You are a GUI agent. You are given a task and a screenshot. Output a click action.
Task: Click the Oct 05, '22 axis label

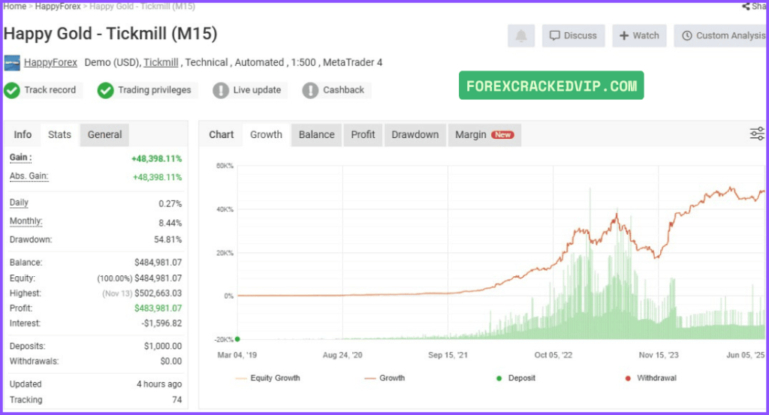click(x=553, y=355)
